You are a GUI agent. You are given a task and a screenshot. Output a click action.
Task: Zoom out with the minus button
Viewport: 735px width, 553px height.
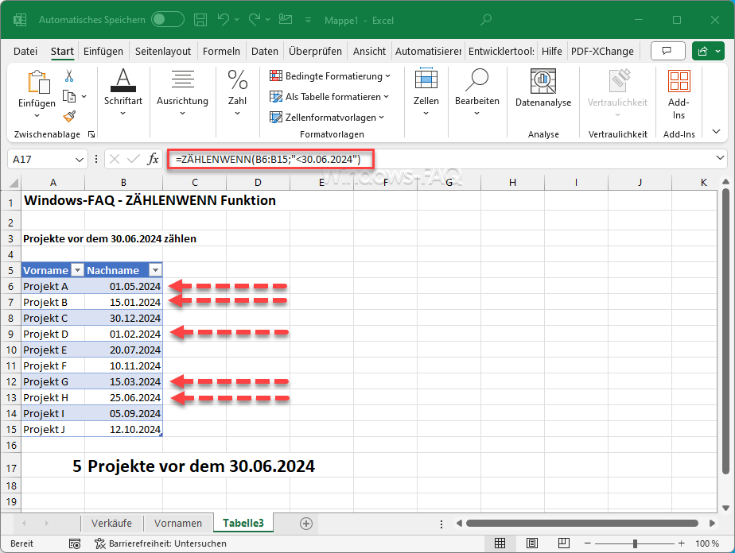pyautogui.click(x=587, y=543)
